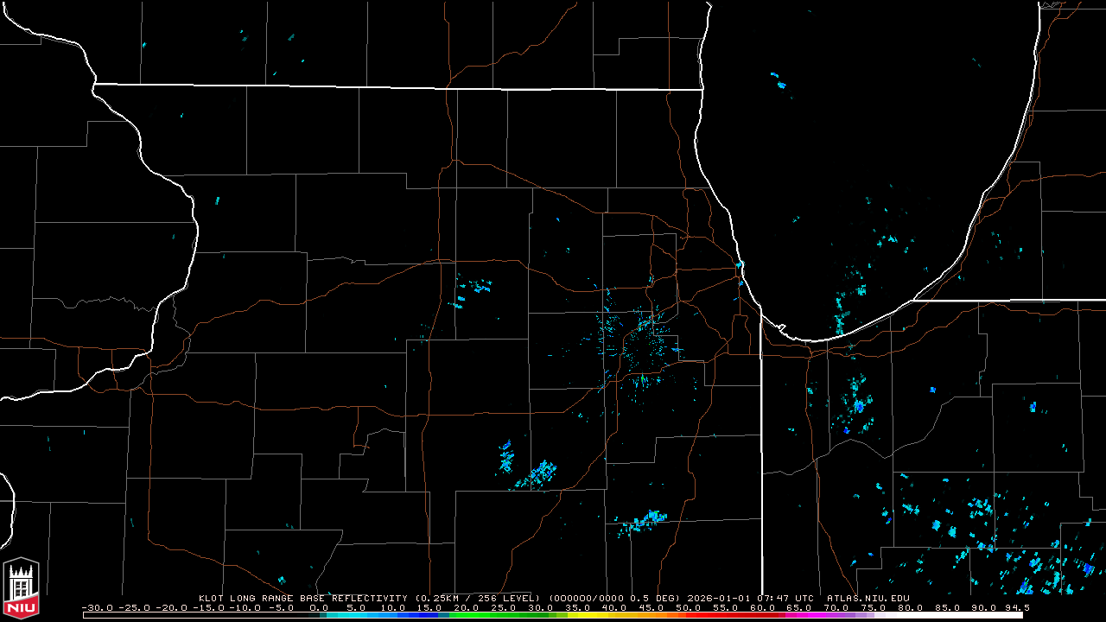
Task: Click the (0.25KM / 256 LEVEL) resolution text
Action: (476, 598)
